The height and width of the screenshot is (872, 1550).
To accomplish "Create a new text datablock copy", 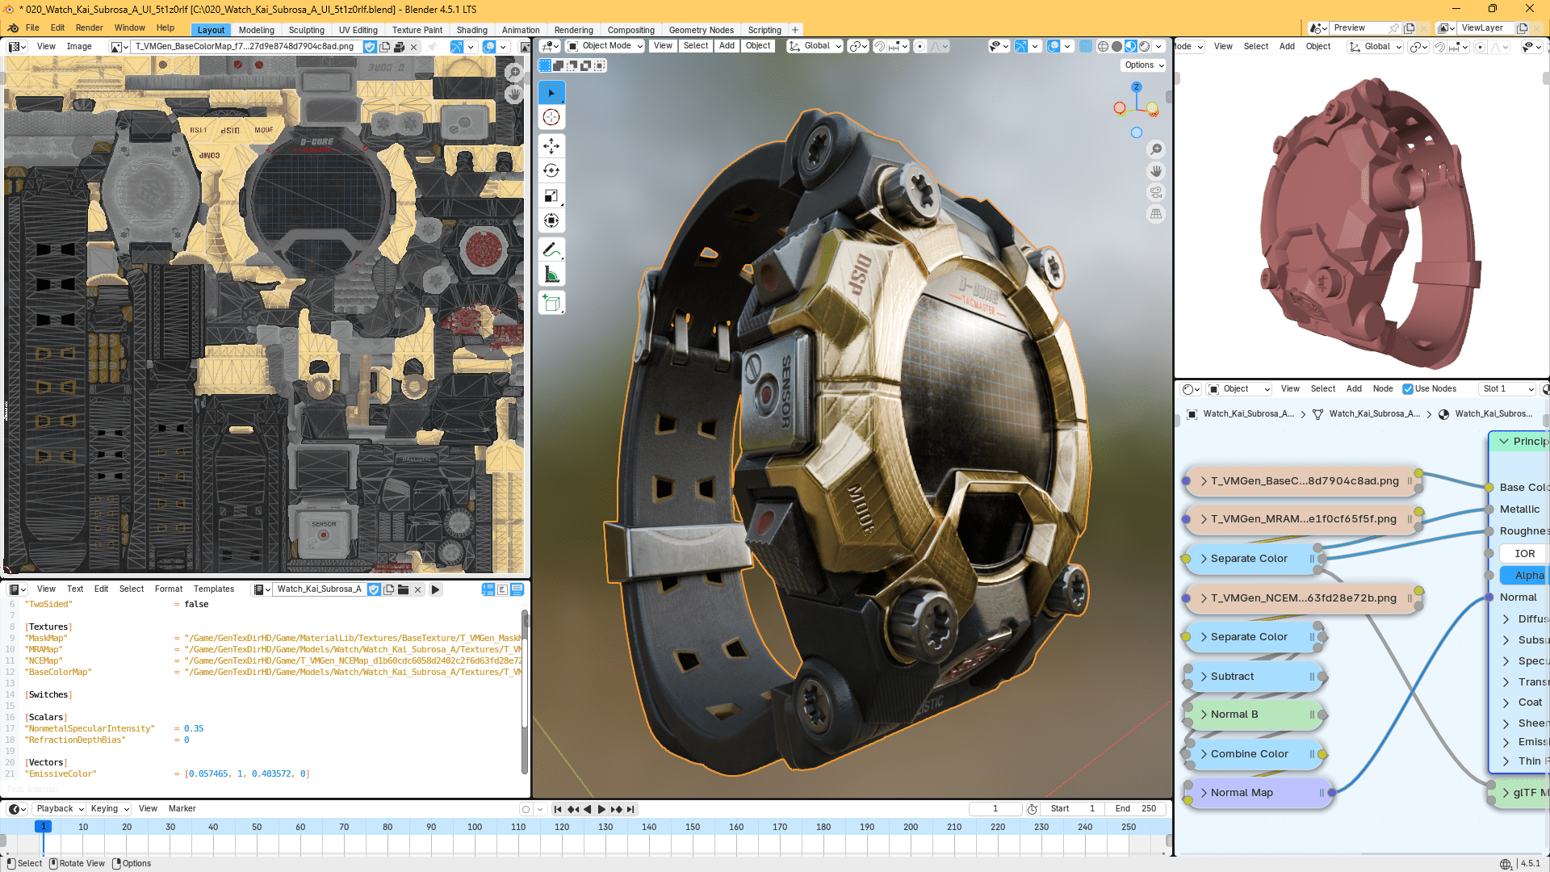I will point(389,589).
